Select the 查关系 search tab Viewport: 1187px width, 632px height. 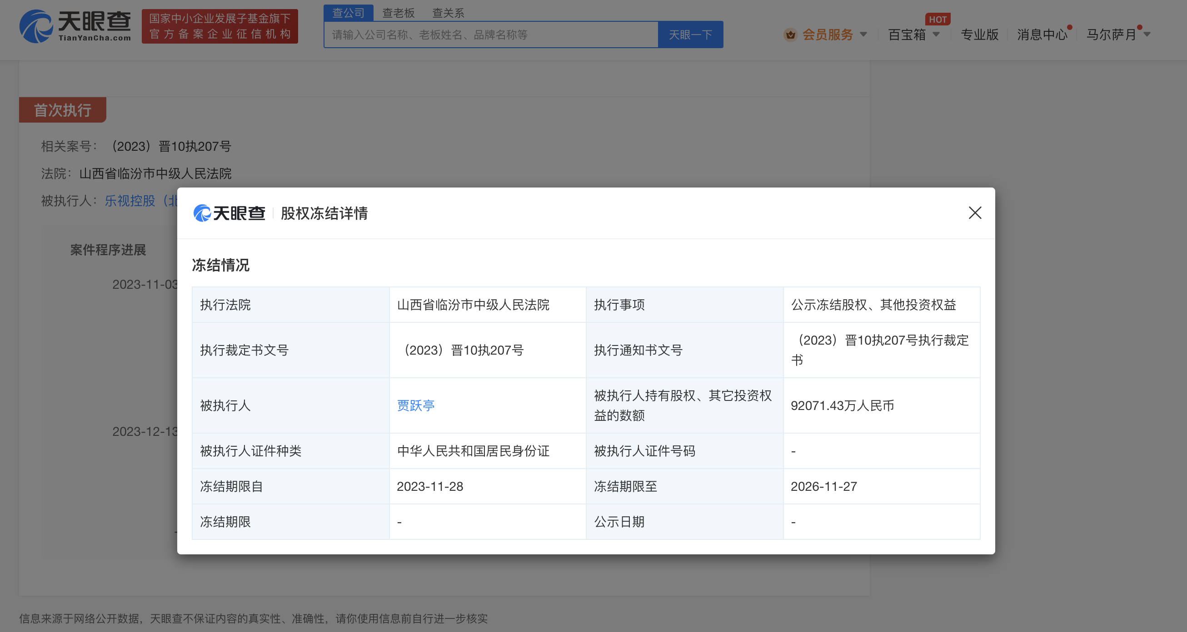coord(448,13)
